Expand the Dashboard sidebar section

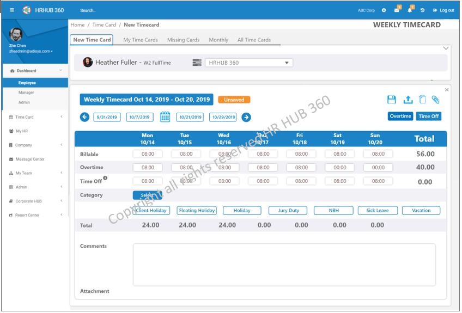coord(35,71)
